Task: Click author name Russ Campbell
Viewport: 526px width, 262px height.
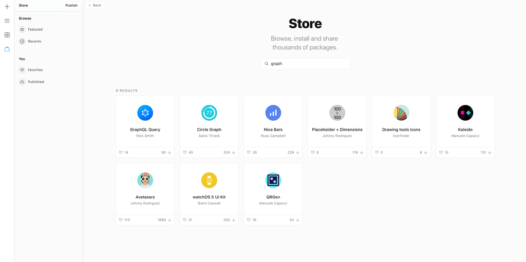Action: pyautogui.click(x=273, y=136)
